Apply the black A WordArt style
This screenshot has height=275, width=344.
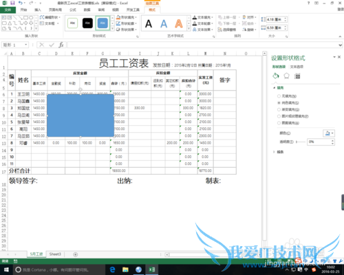tap(149, 23)
